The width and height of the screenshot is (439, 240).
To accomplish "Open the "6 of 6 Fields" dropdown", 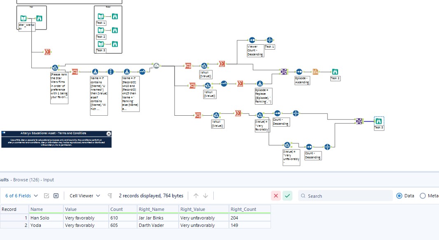I will pyautogui.click(x=20, y=196).
